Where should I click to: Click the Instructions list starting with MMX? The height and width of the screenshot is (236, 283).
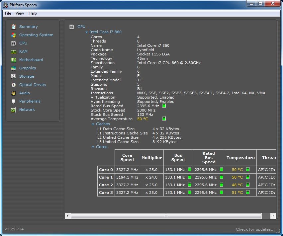tap(201, 93)
